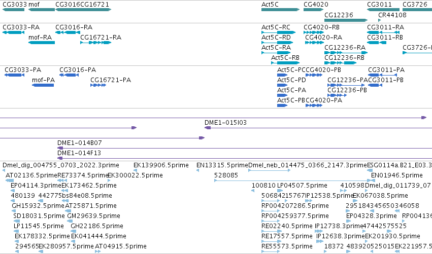Click the CG12236-PB protein glyph
Screen dimensions: 432x254
337,95
